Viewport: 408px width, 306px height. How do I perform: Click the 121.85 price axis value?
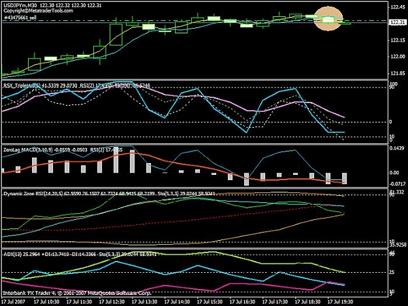pyautogui.click(x=398, y=73)
